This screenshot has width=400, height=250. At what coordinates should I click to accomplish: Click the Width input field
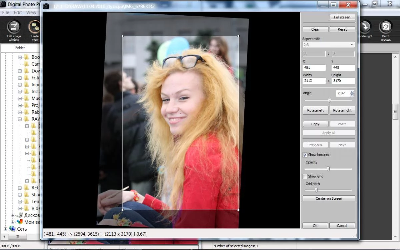(314, 81)
